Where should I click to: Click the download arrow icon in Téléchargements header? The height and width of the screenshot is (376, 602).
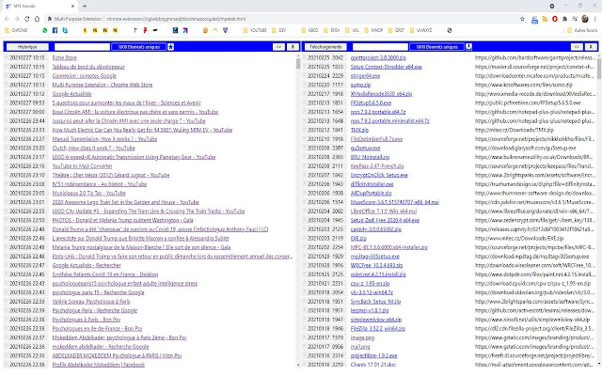[468, 47]
